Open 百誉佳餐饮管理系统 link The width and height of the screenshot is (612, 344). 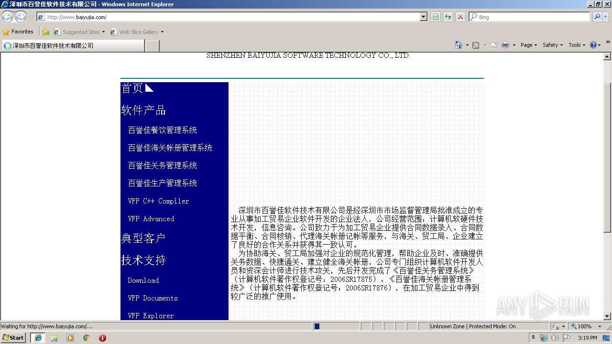click(x=163, y=130)
